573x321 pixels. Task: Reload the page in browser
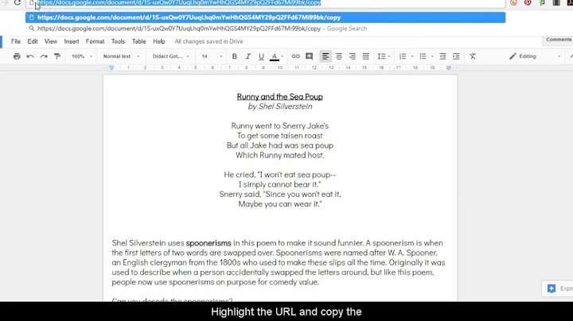18,3
